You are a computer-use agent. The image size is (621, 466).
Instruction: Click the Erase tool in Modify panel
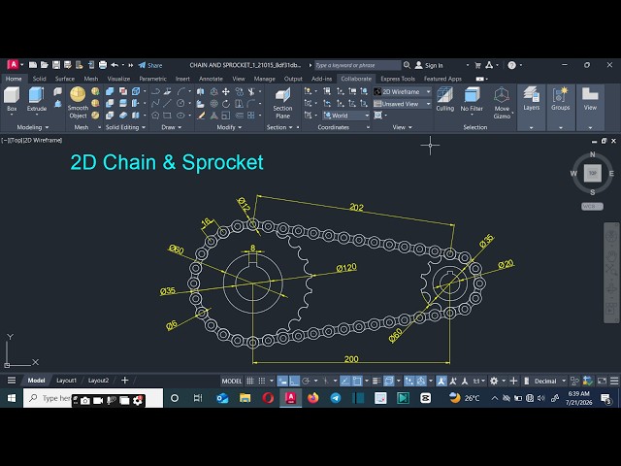201,116
